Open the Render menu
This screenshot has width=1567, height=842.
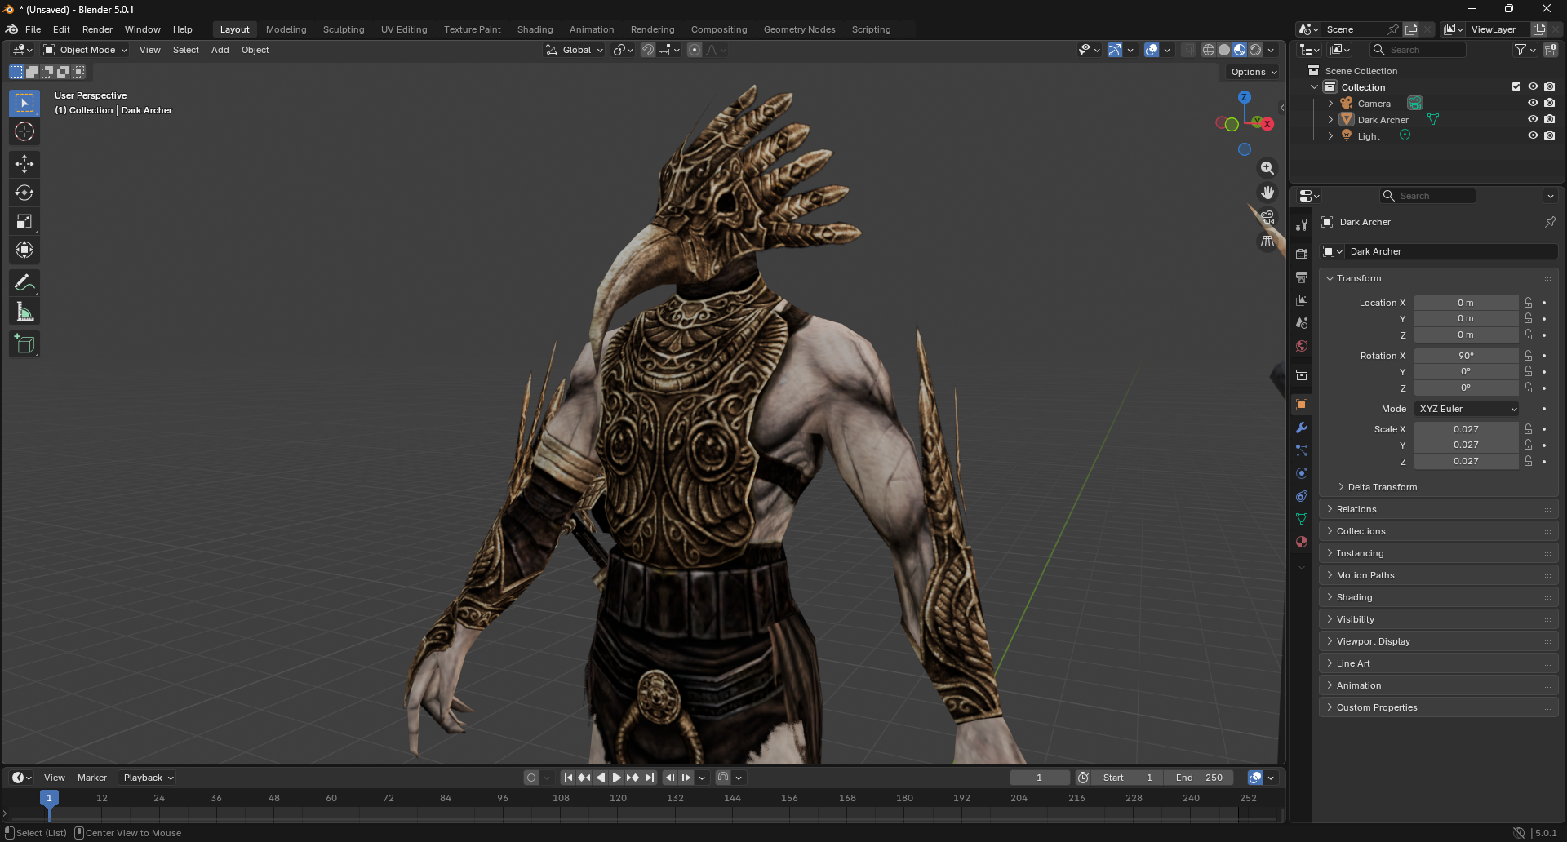[97, 29]
